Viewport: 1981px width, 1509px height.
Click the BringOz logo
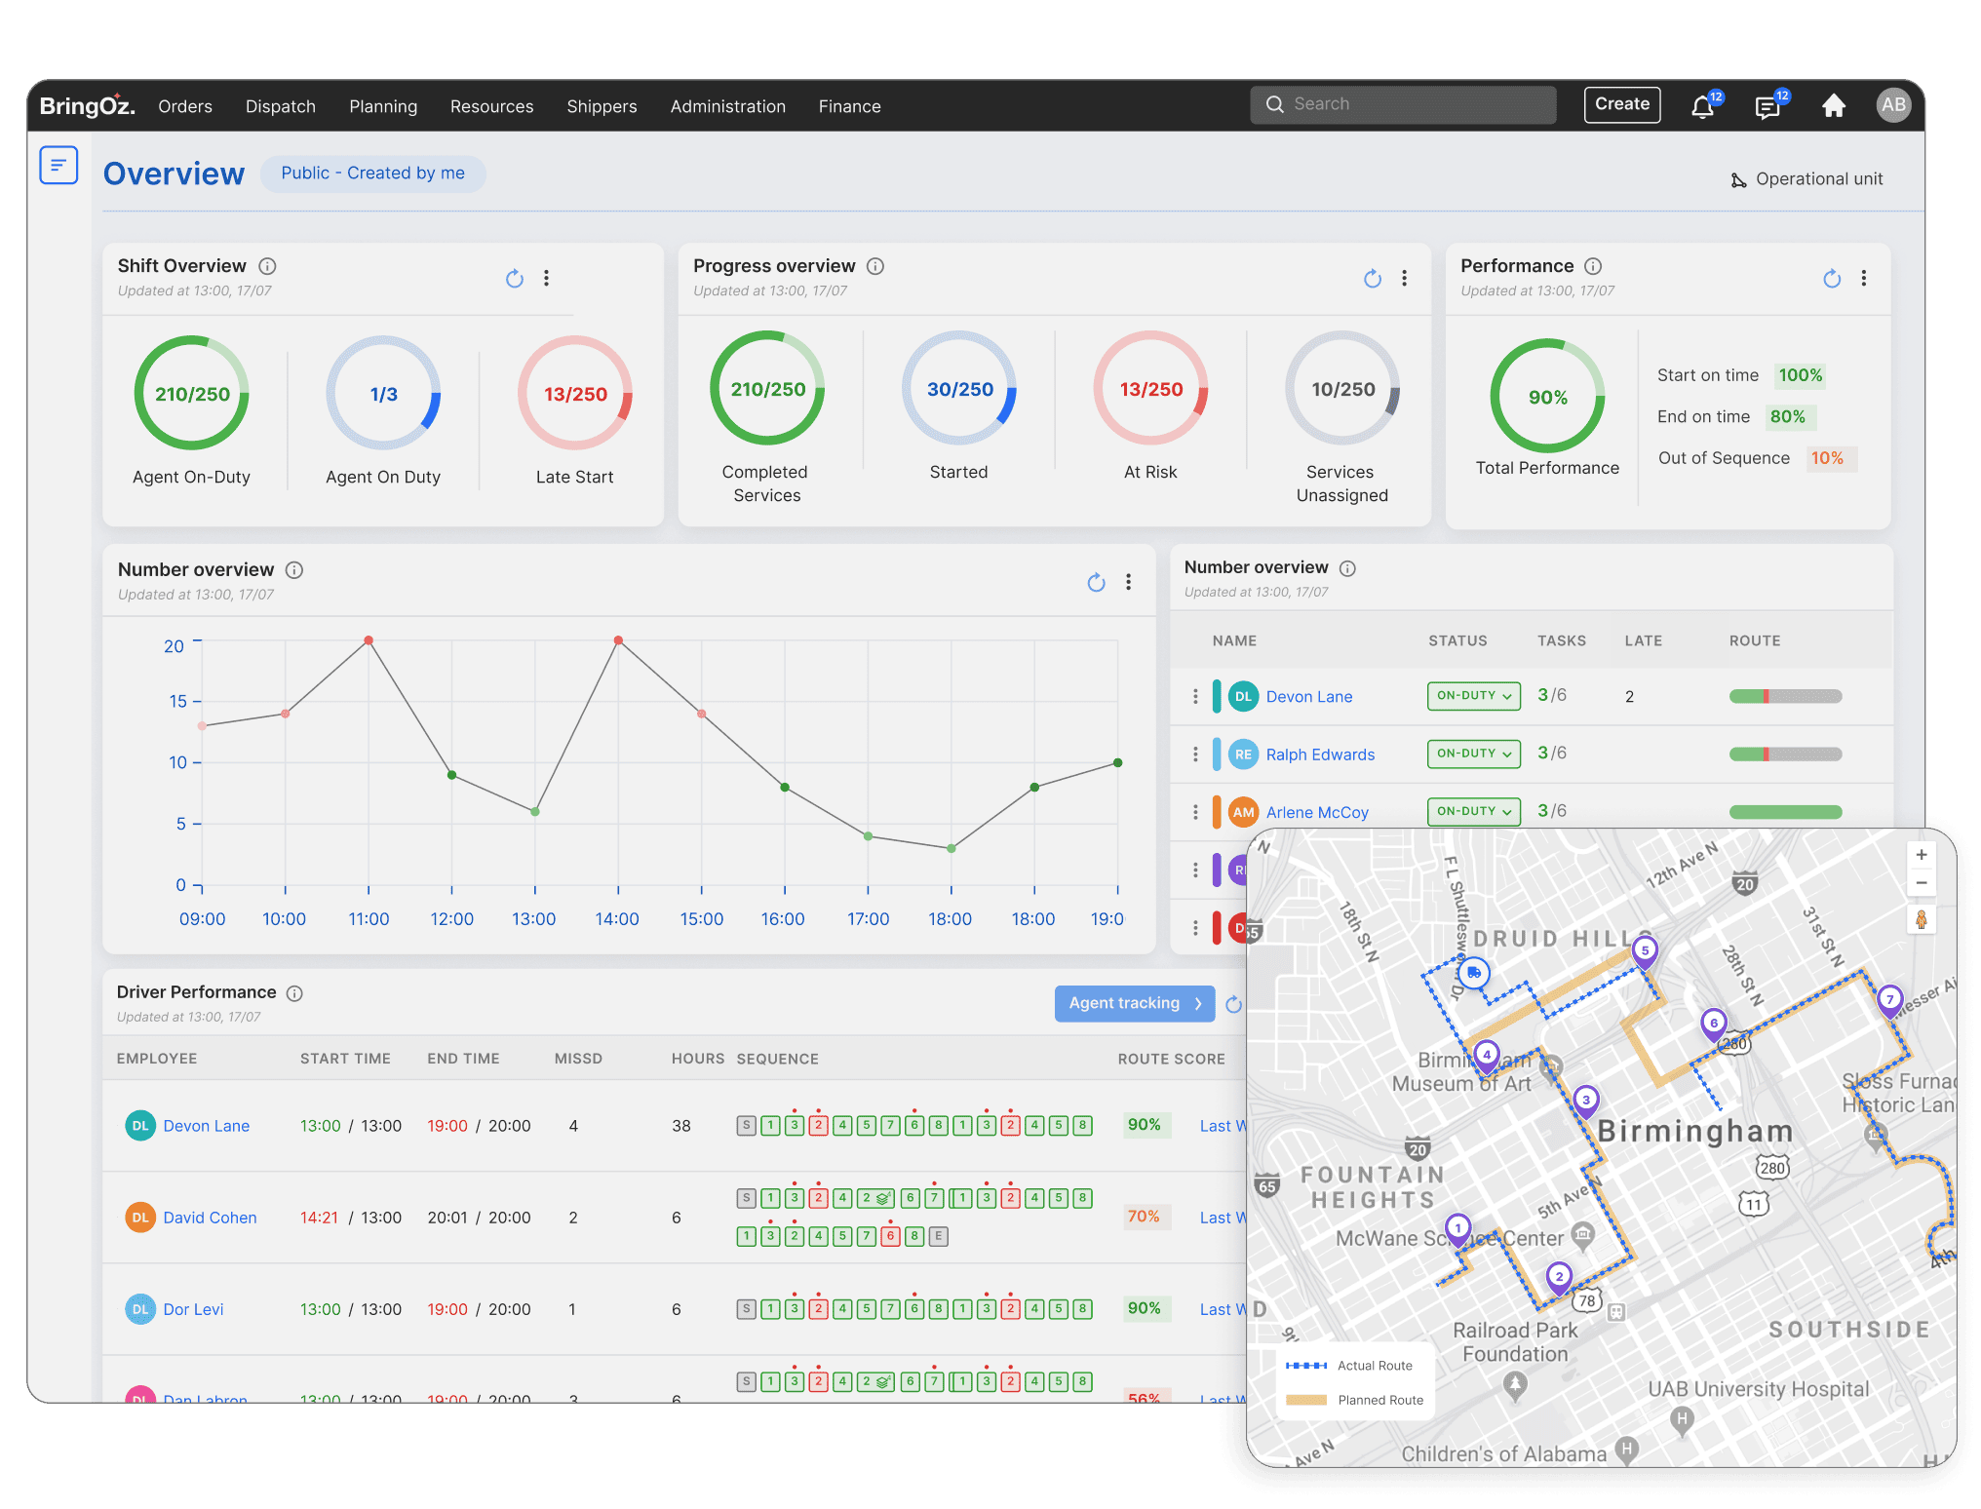tap(87, 105)
